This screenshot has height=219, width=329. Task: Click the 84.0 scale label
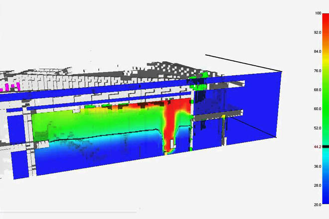[318, 52]
